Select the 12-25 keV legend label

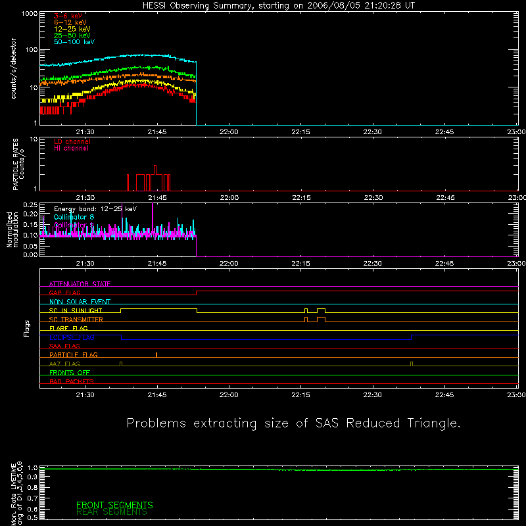[x=72, y=29]
